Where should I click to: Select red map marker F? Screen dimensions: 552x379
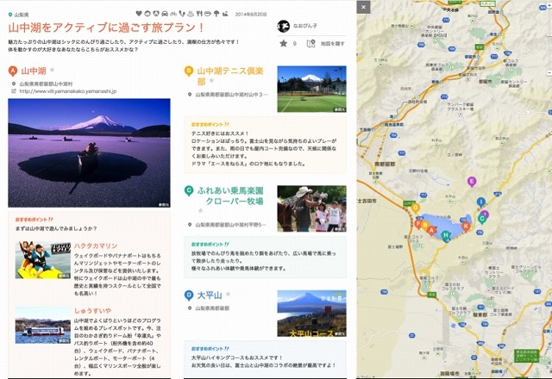point(418,224)
